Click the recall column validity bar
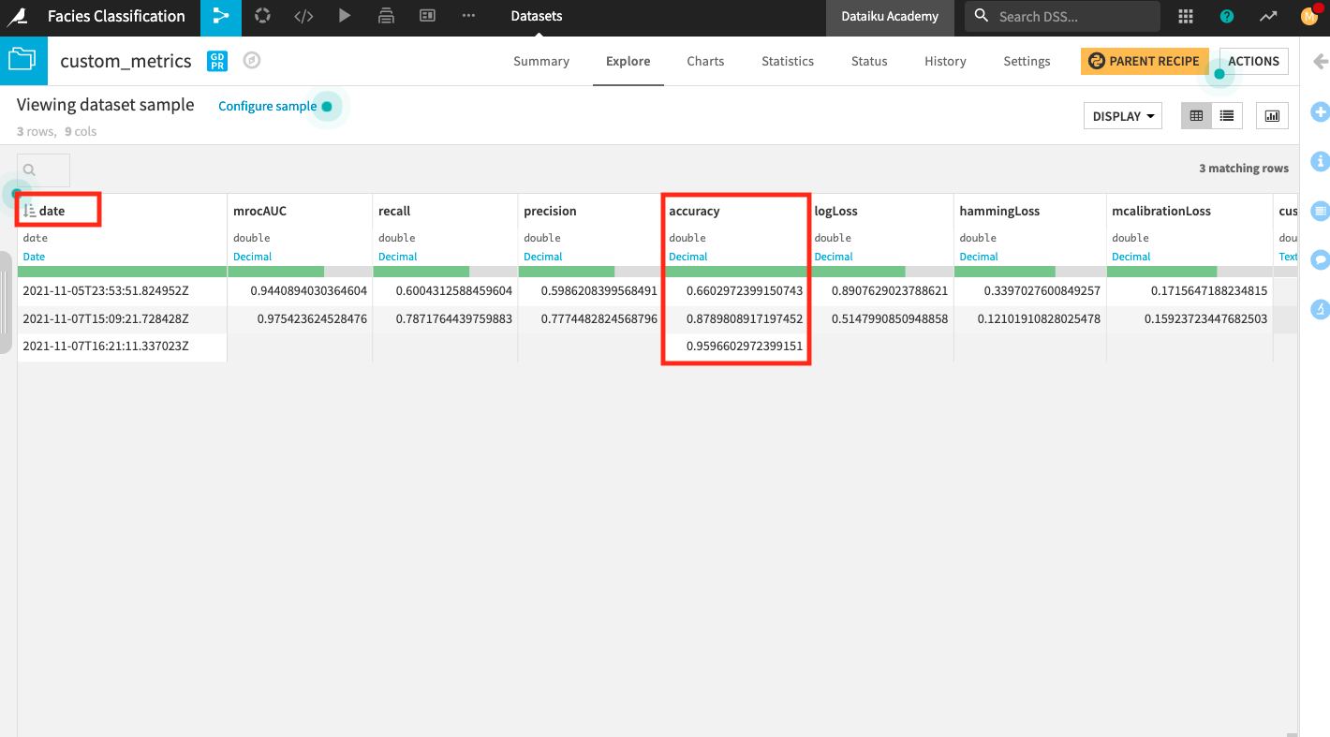Screen dimensions: 1330x737 445,271
